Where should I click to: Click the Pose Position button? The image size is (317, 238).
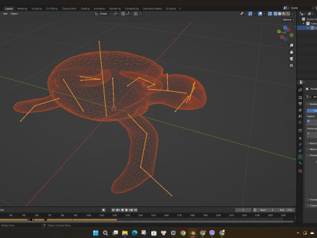pyautogui.click(x=312, y=110)
